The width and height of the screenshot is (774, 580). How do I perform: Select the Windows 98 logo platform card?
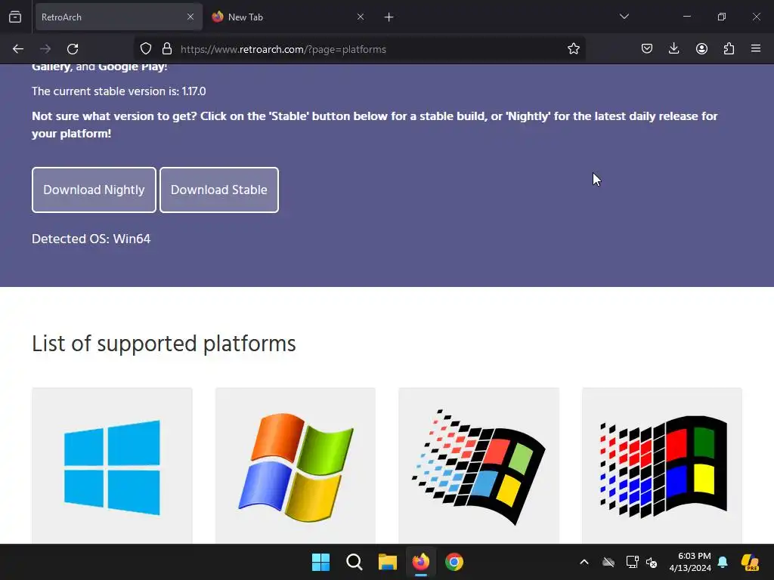478,466
